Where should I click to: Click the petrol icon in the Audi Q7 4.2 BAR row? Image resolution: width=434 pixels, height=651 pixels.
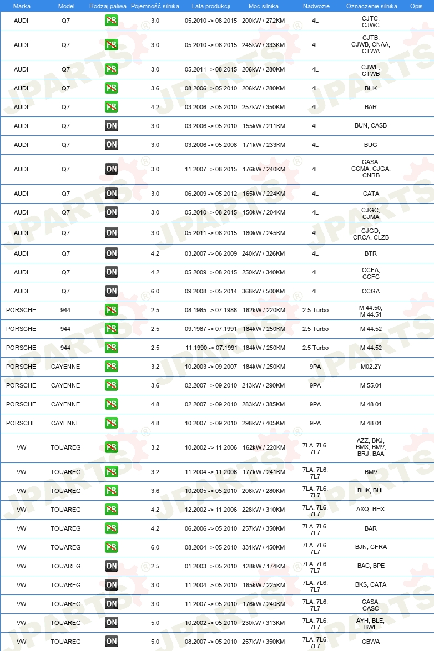(112, 107)
